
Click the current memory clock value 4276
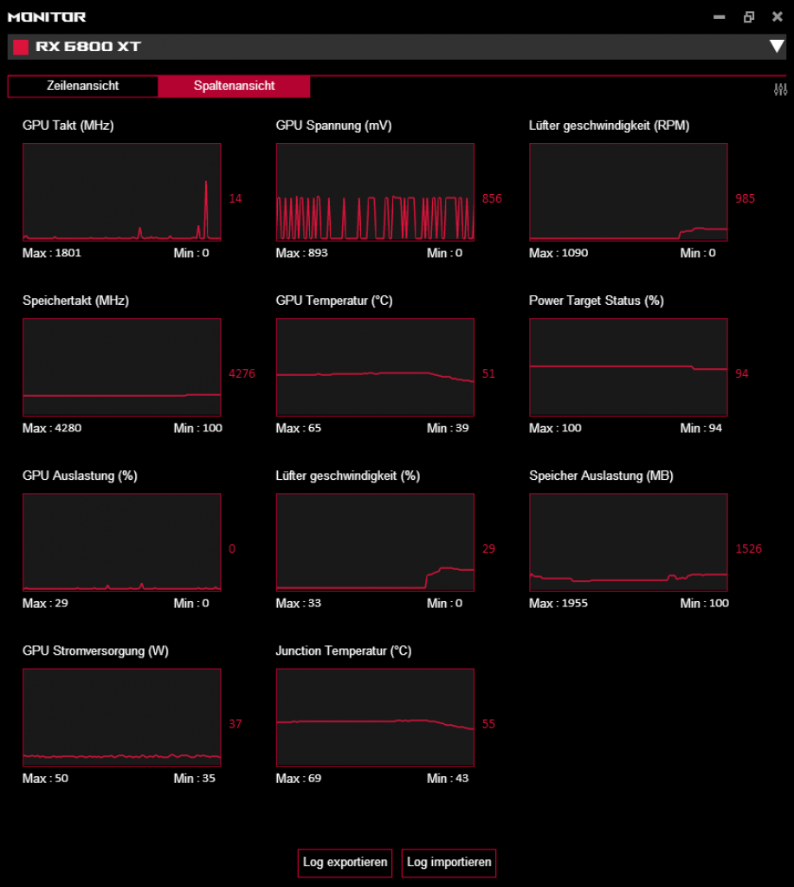point(242,374)
